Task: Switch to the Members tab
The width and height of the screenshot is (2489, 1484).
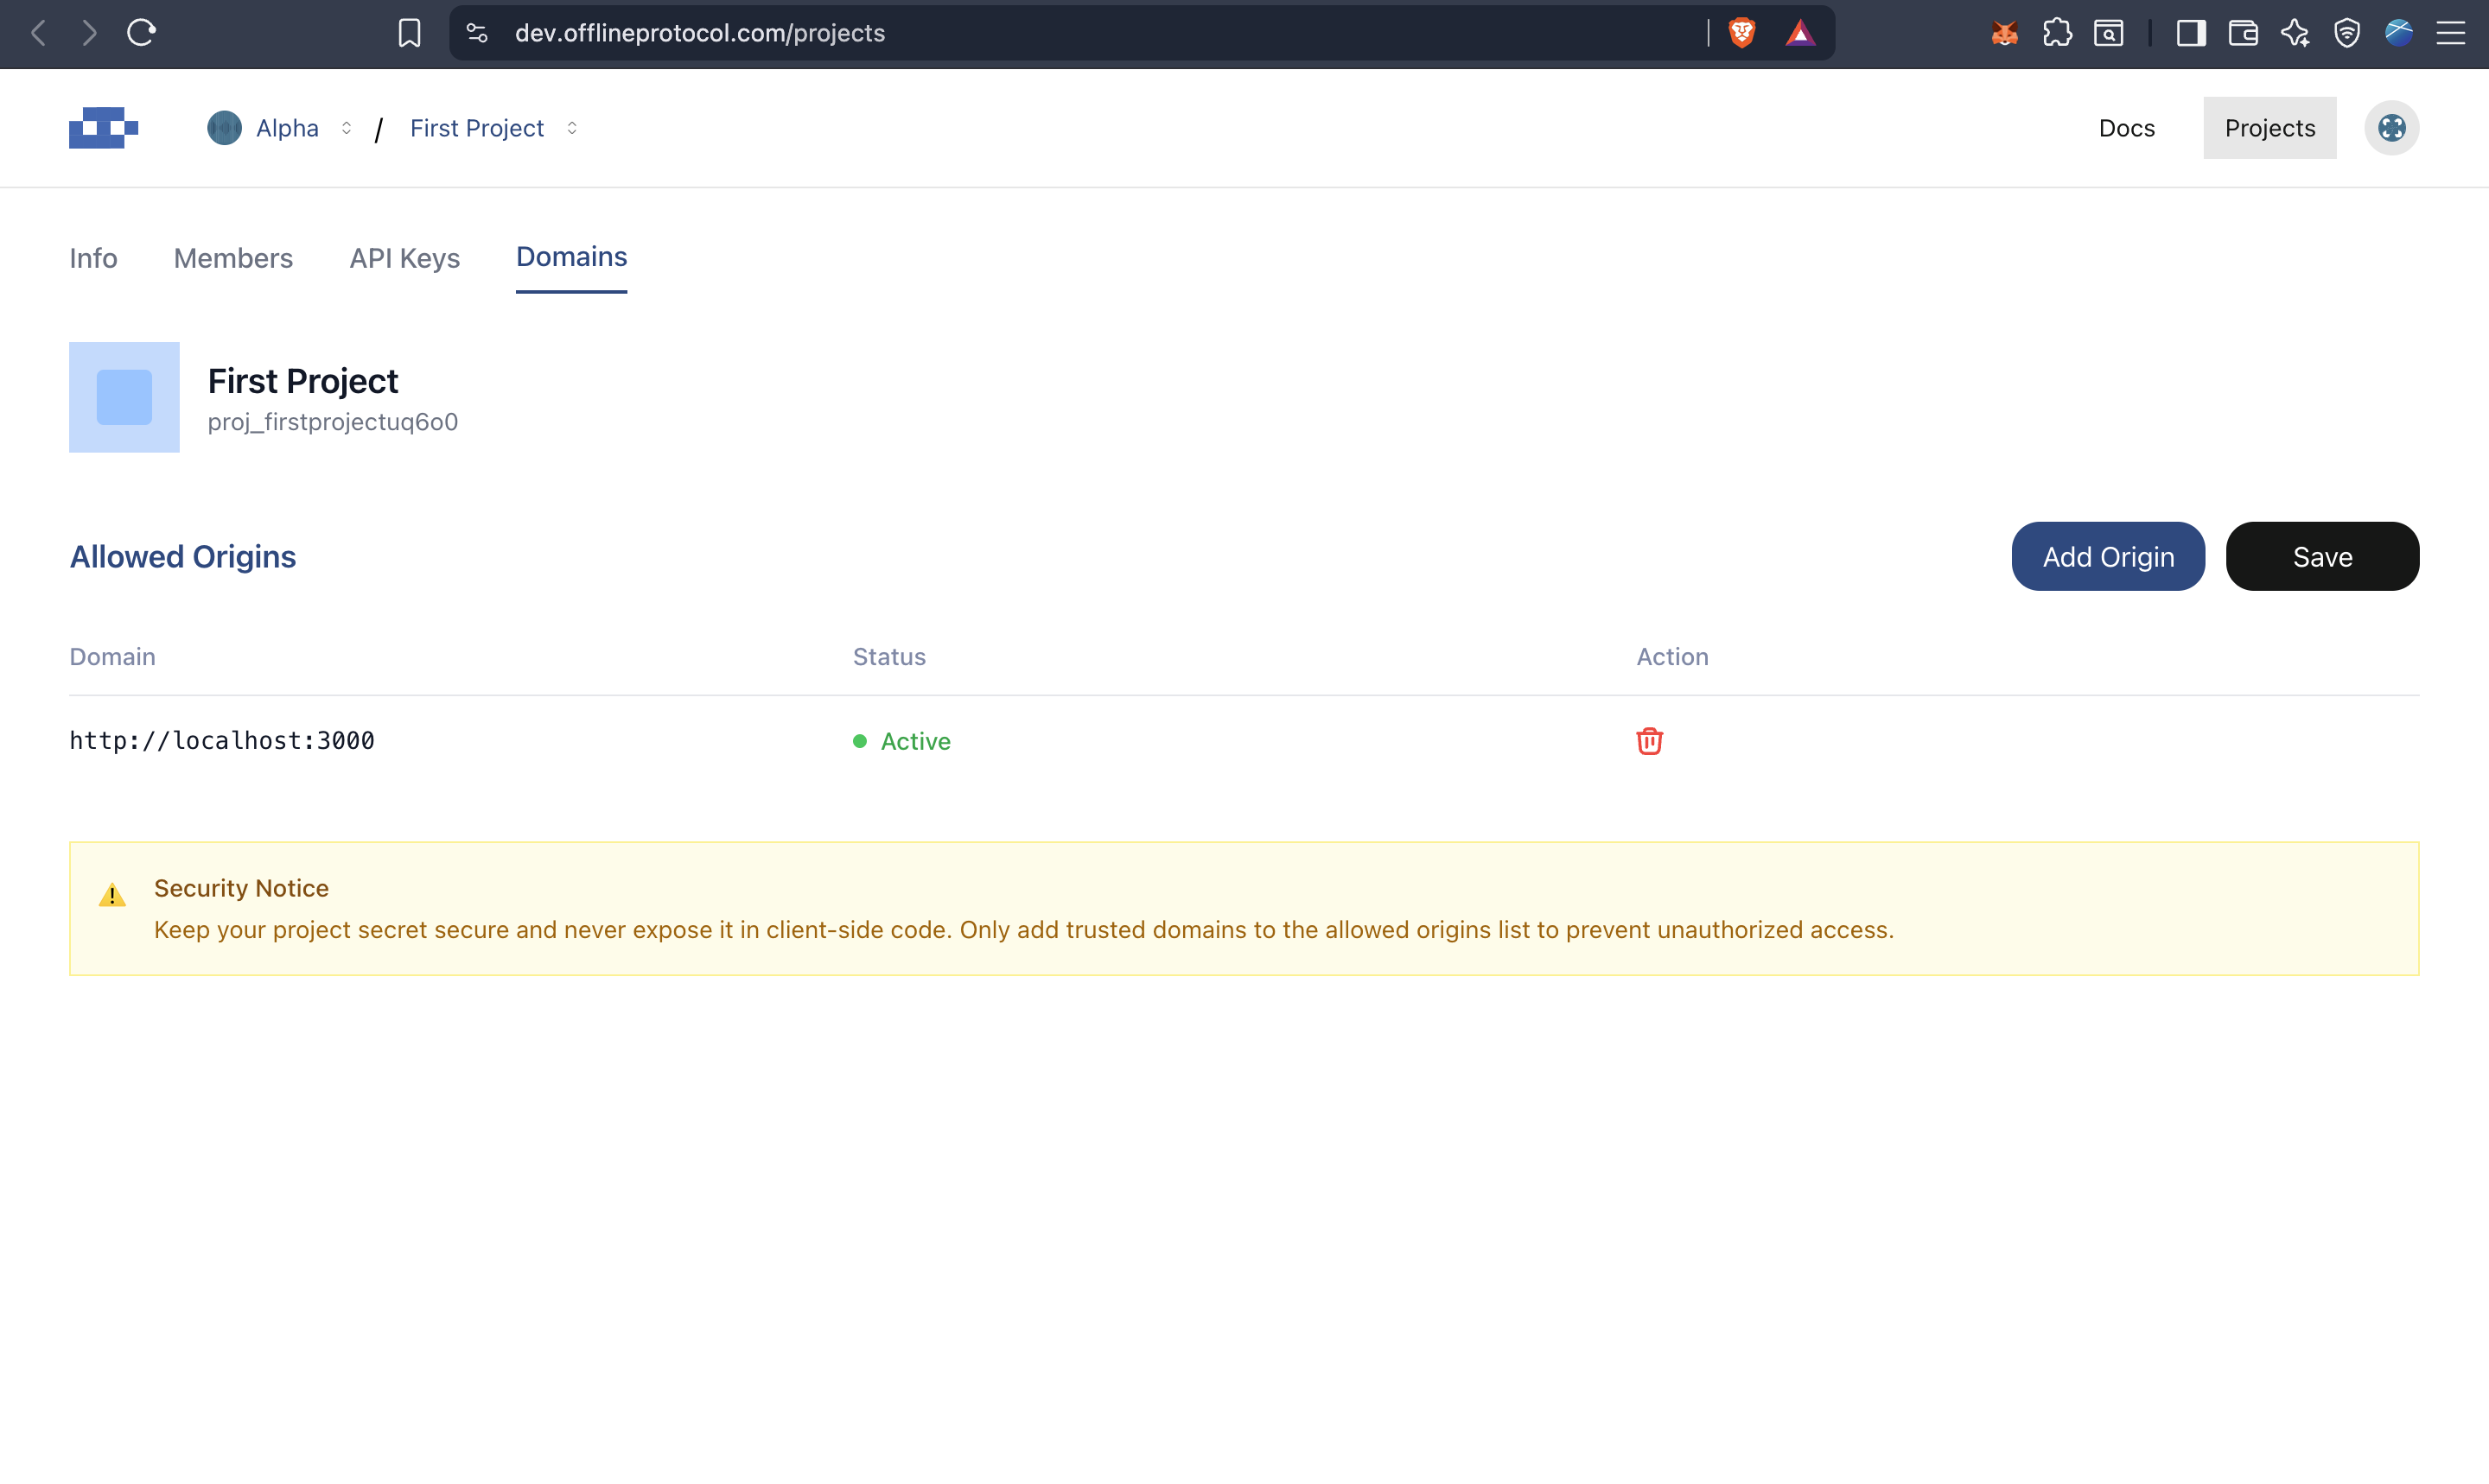Action: point(233,259)
